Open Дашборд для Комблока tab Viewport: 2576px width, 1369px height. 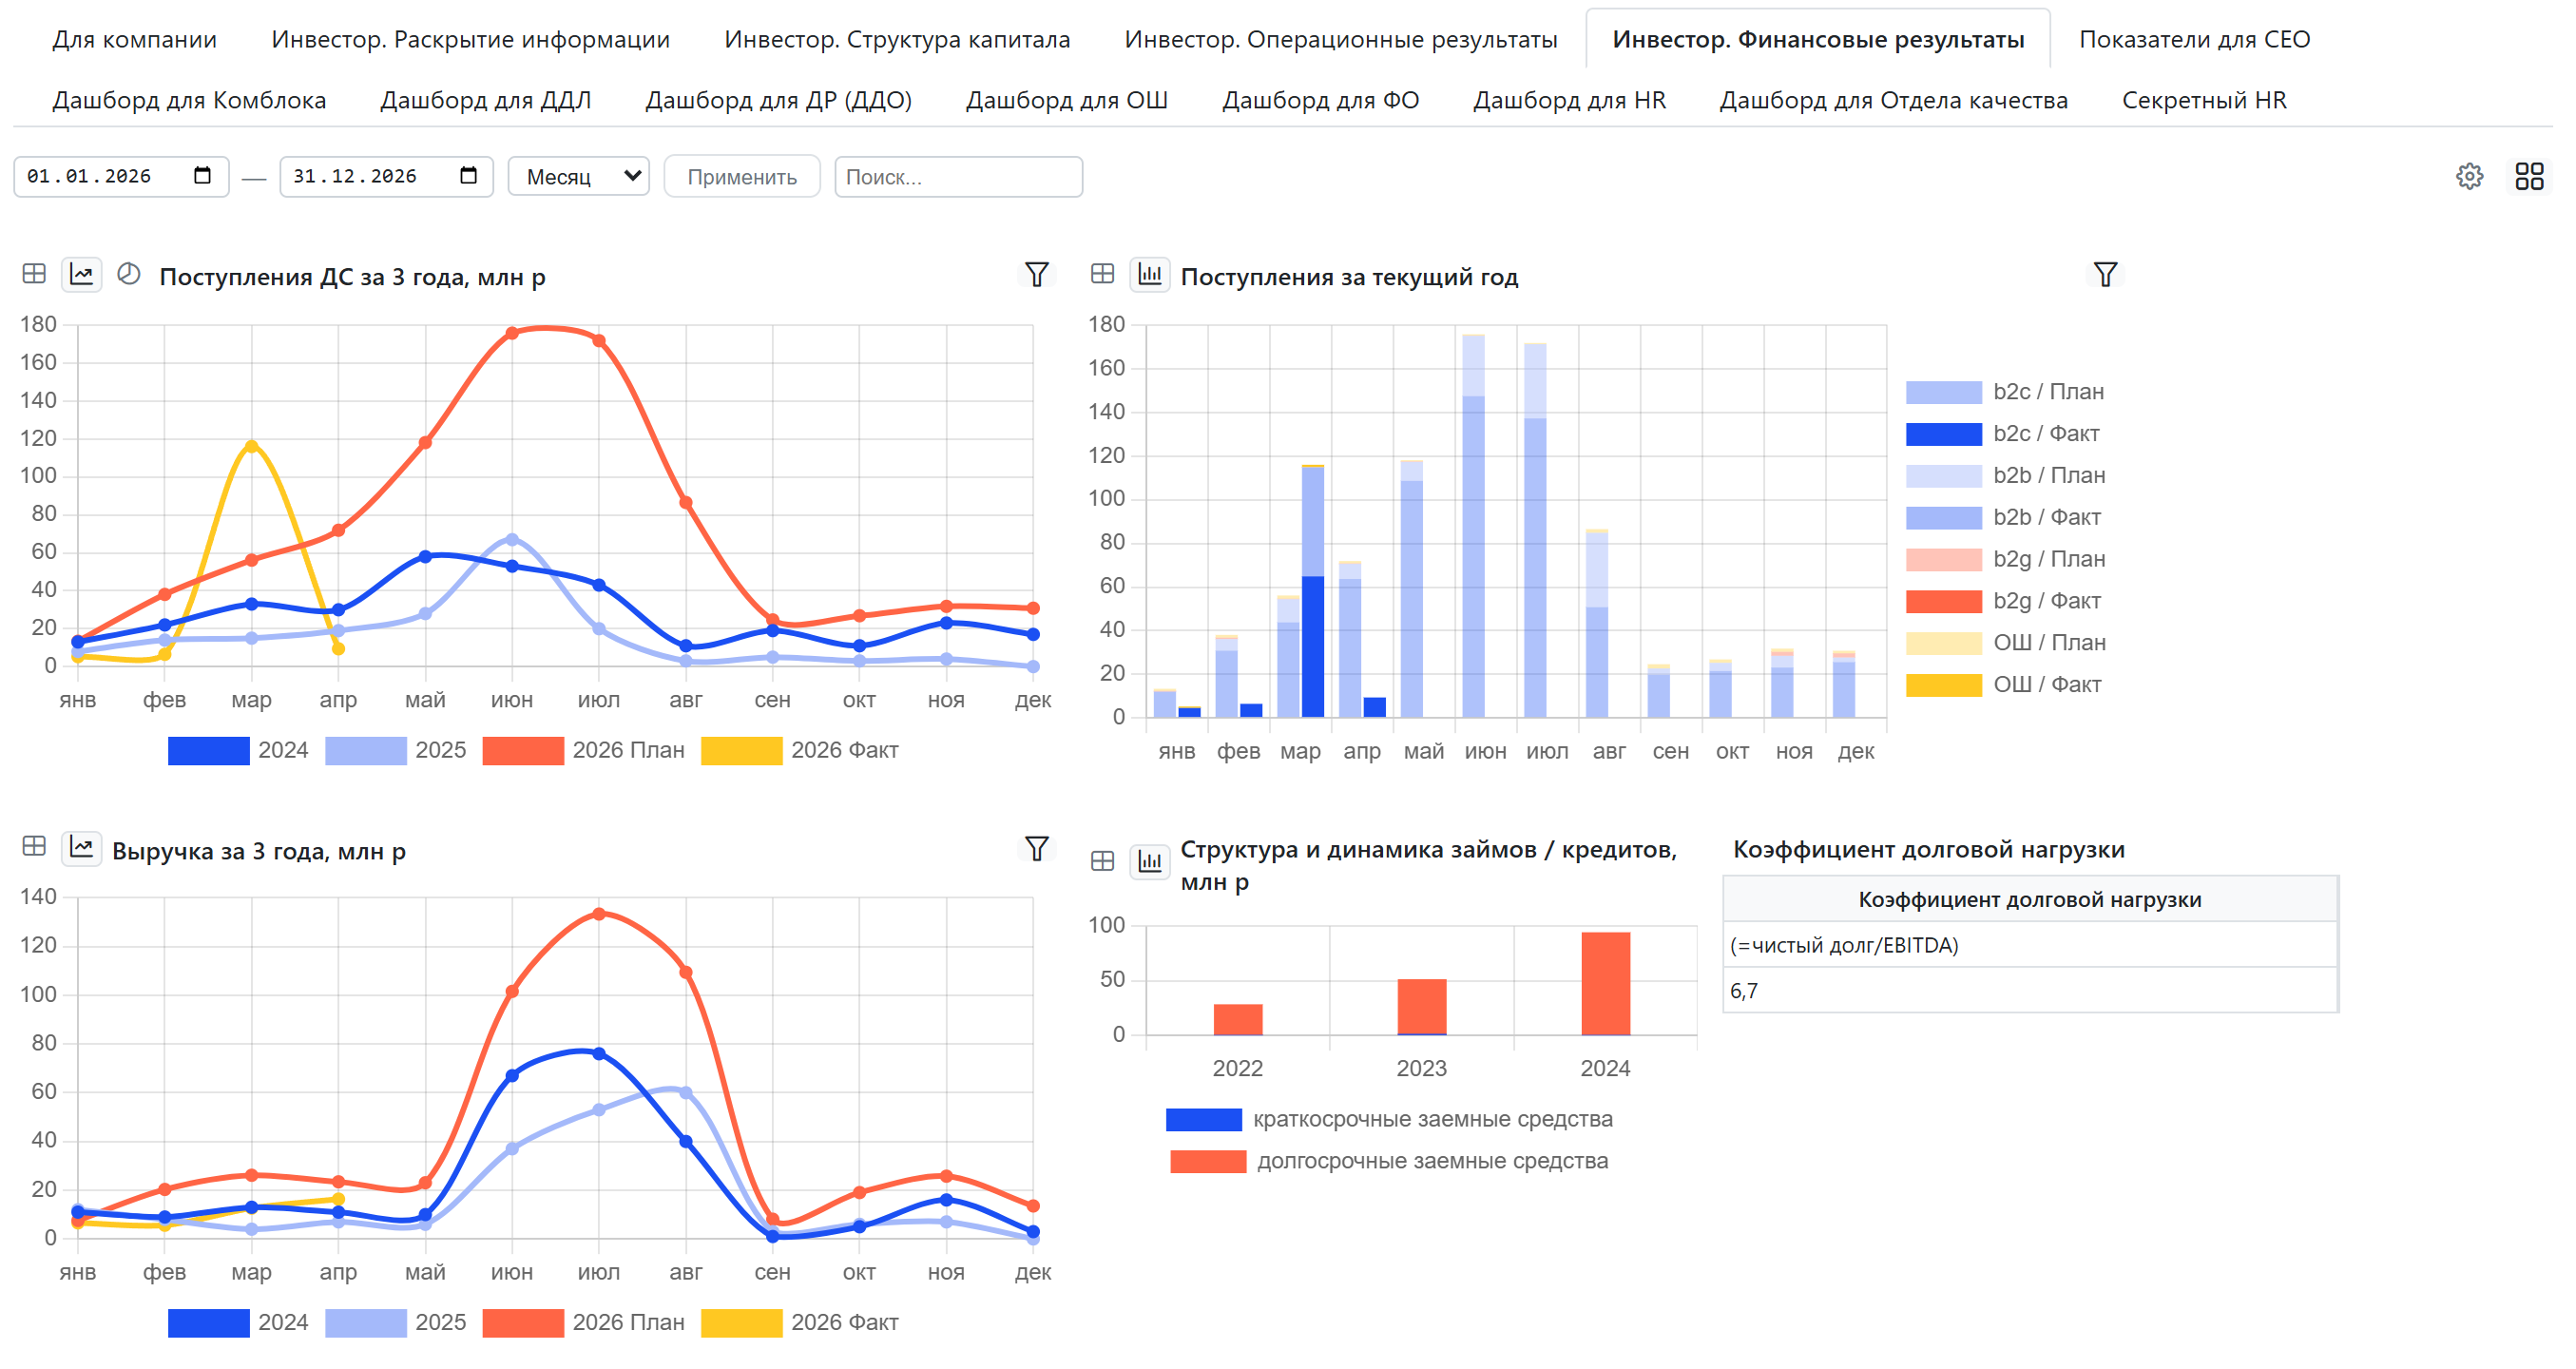coord(189,100)
